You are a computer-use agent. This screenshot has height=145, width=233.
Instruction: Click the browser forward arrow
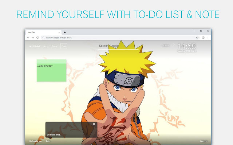tap(33, 38)
